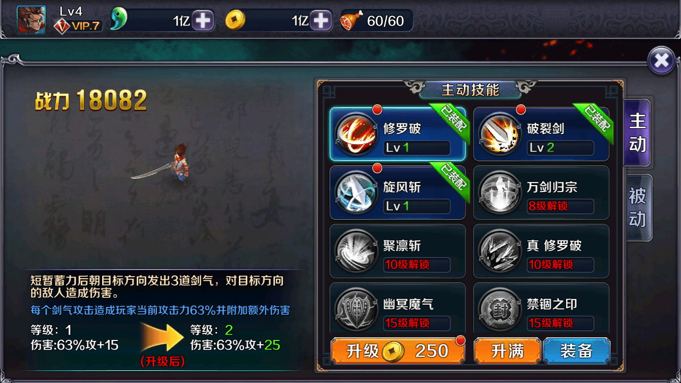The width and height of the screenshot is (681, 383).
Task: Switch to the 被动 passive skills tab
Action: point(637,207)
